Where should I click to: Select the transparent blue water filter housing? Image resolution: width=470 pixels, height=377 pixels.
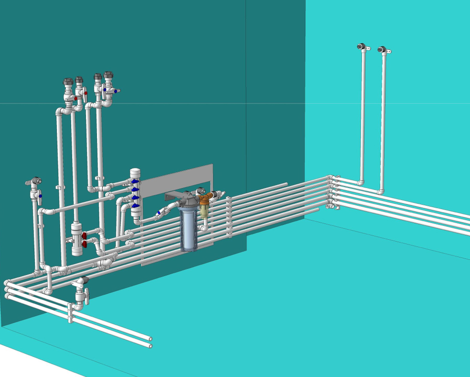point(189,228)
